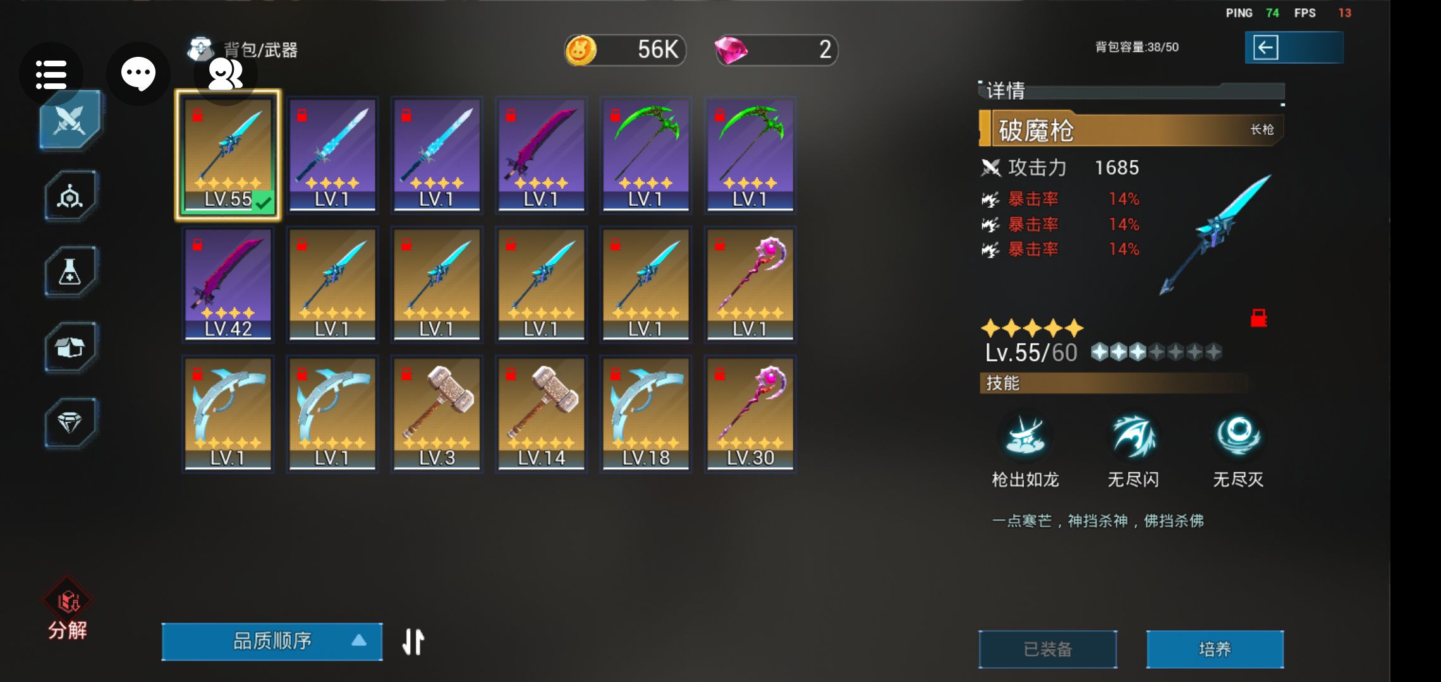Toggle the sort order arrows
The width and height of the screenshot is (1441, 682).
pyautogui.click(x=413, y=642)
